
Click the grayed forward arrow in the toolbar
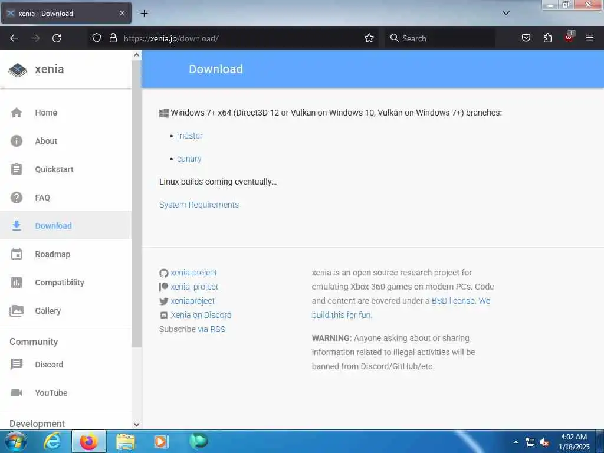35,38
